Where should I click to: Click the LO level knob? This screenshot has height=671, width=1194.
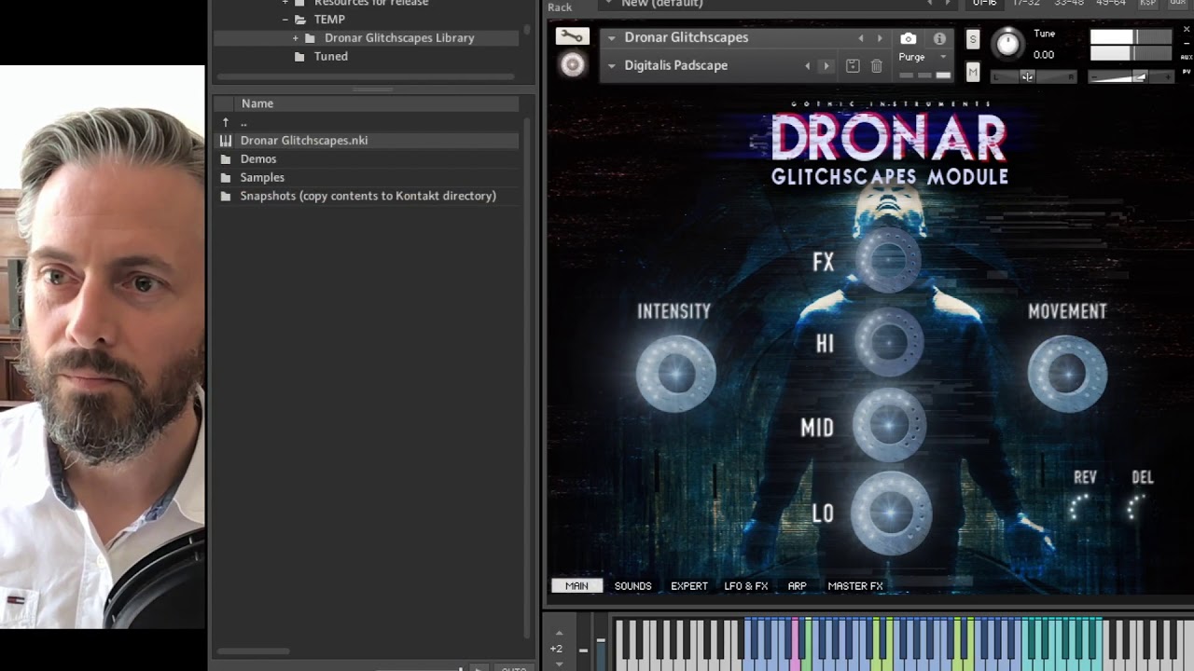(891, 513)
